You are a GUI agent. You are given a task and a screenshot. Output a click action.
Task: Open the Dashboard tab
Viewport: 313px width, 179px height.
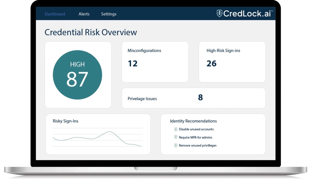pos(55,14)
